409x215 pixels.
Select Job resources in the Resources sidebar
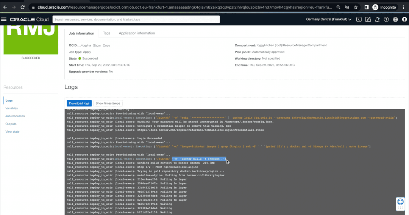point(15,116)
